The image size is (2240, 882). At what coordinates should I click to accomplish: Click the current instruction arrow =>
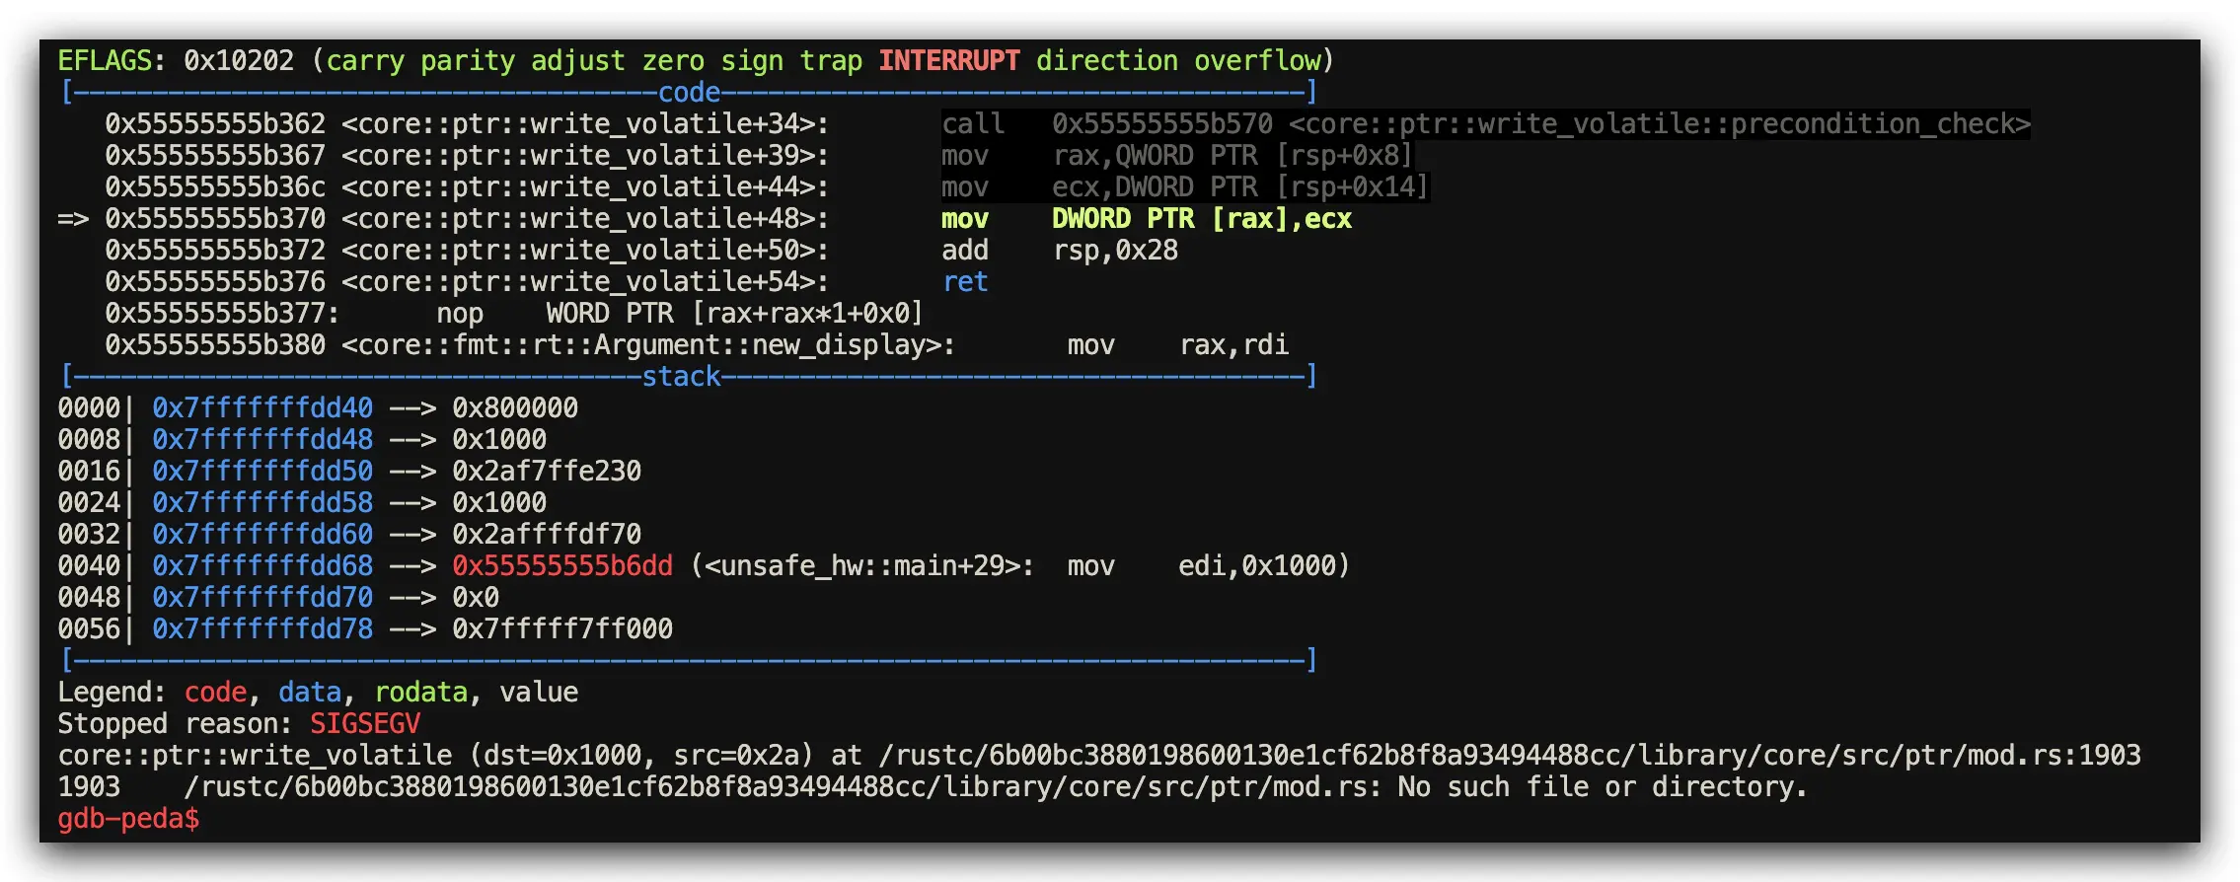[73, 219]
